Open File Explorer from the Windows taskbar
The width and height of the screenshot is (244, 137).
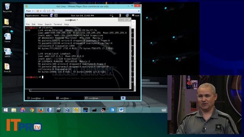pyautogui.click(x=14, y=110)
